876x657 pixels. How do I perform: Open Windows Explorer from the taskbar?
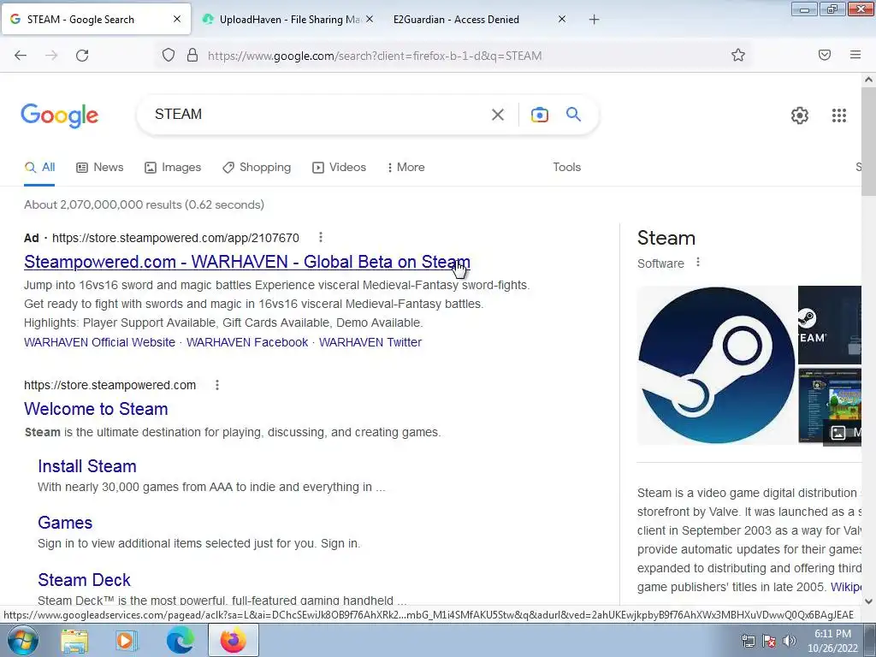pos(74,640)
